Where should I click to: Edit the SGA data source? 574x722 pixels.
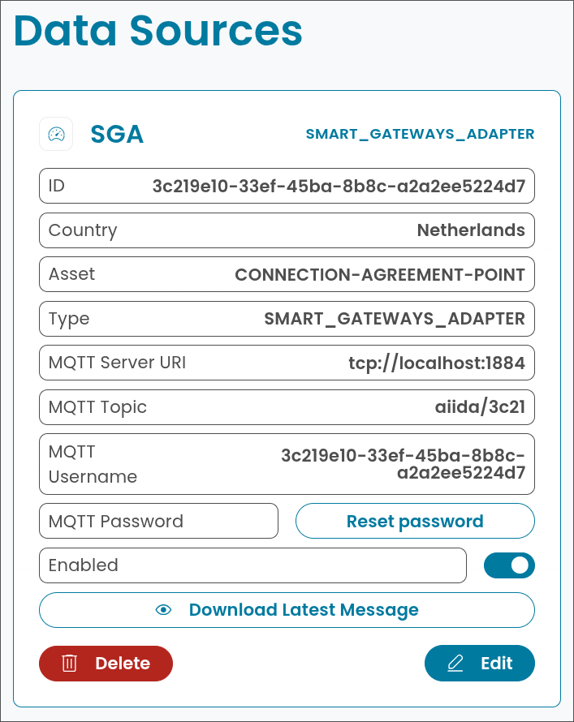pyautogui.click(x=480, y=663)
